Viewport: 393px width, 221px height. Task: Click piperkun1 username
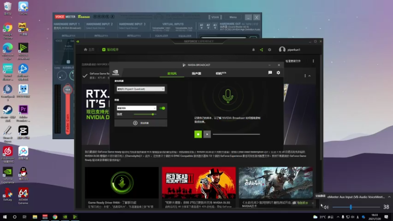294,50
